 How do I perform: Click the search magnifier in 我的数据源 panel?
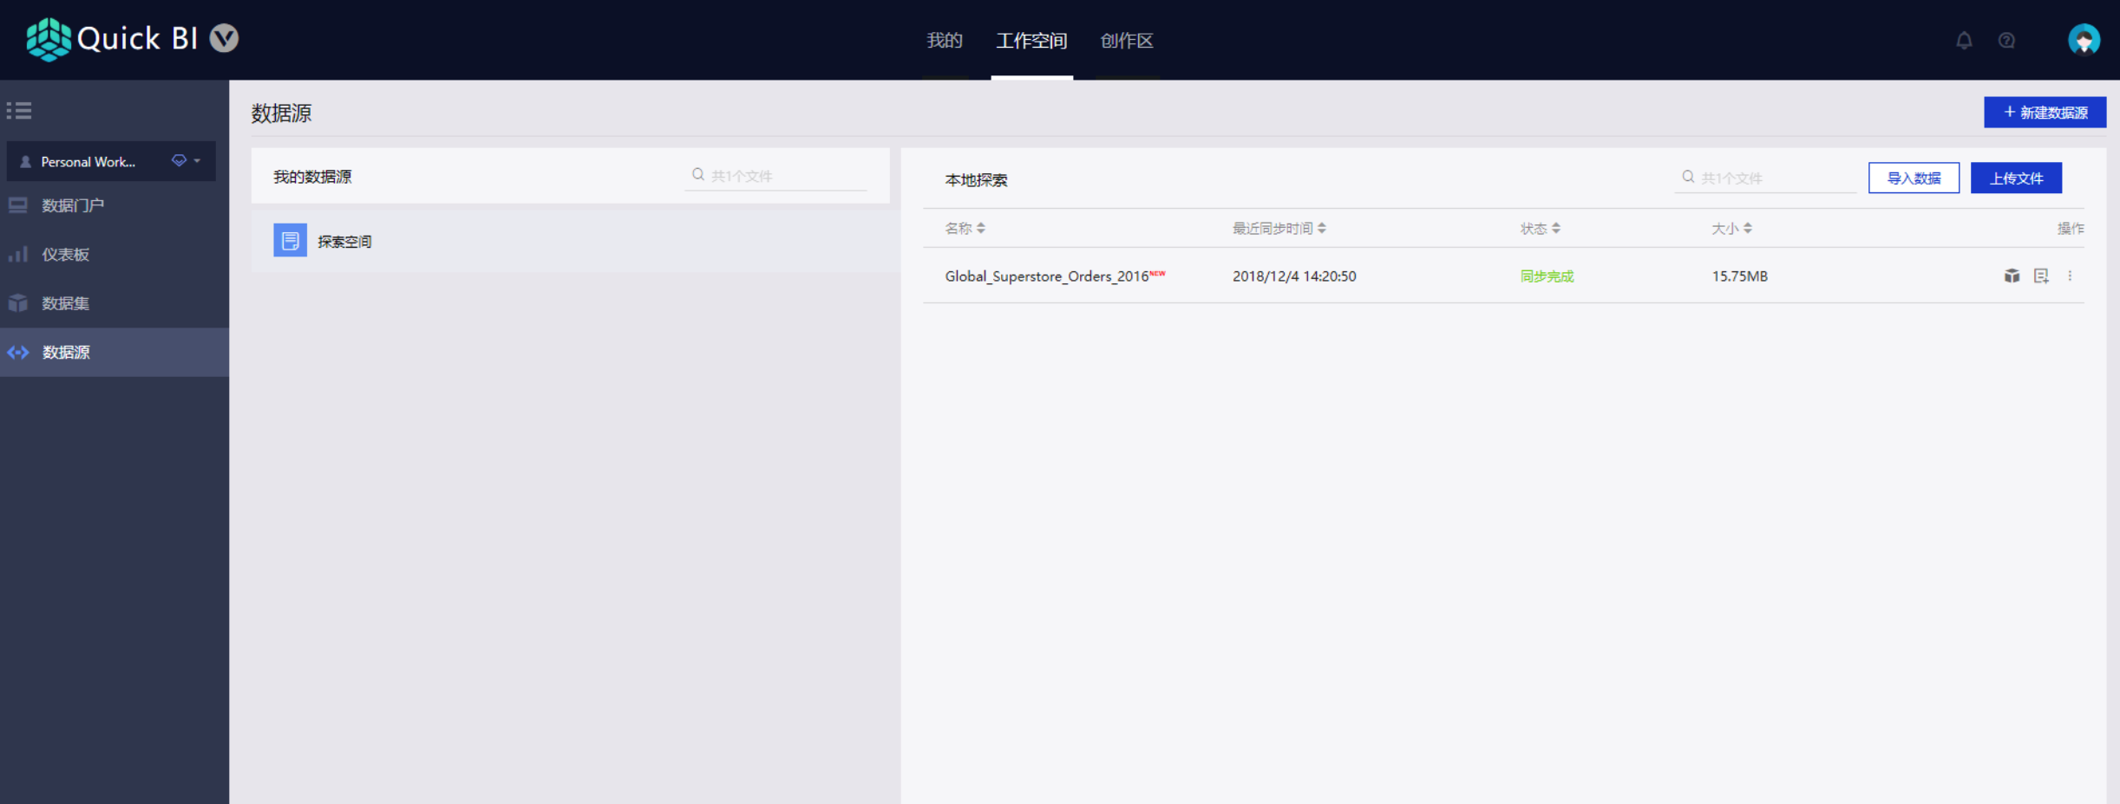tap(697, 175)
